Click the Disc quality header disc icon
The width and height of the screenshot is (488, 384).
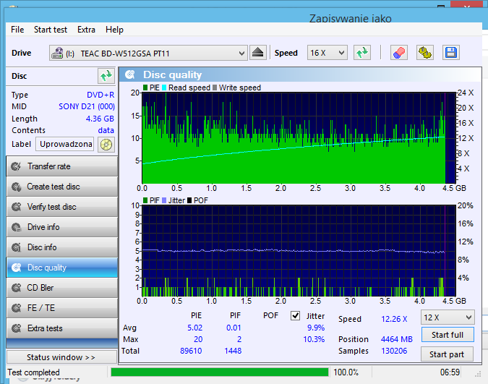coord(130,74)
